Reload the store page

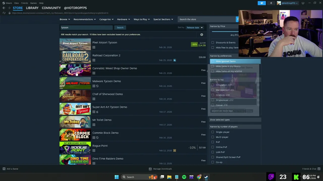pos(4,13)
